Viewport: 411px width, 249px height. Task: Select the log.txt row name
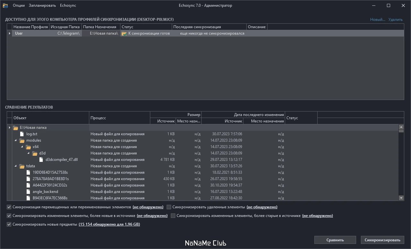click(x=32, y=134)
